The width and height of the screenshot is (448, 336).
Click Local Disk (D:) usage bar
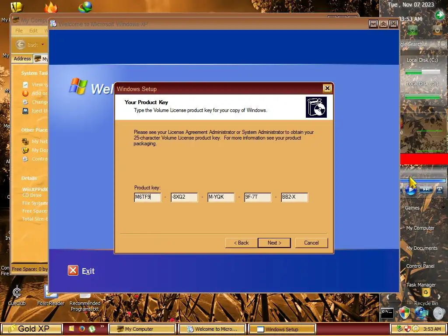423,97
